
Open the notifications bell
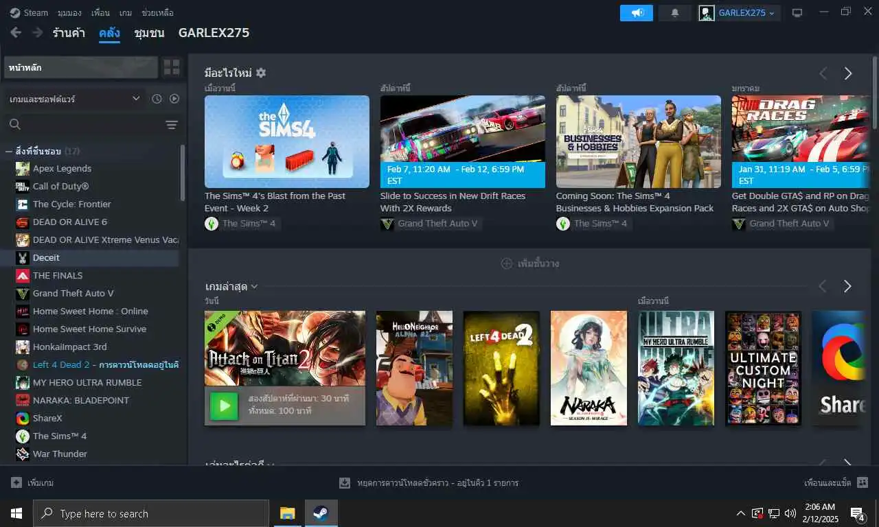[x=675, y=13]
